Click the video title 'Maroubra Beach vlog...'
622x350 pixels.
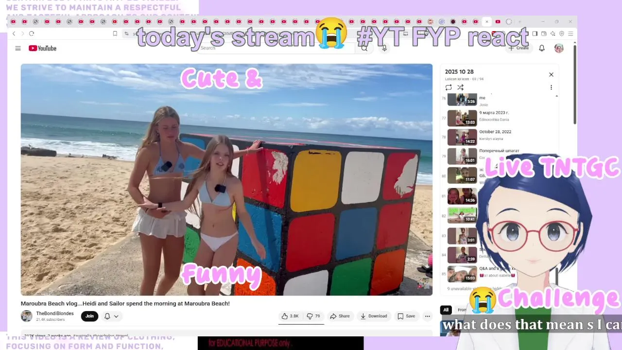[x=125, y=303]
